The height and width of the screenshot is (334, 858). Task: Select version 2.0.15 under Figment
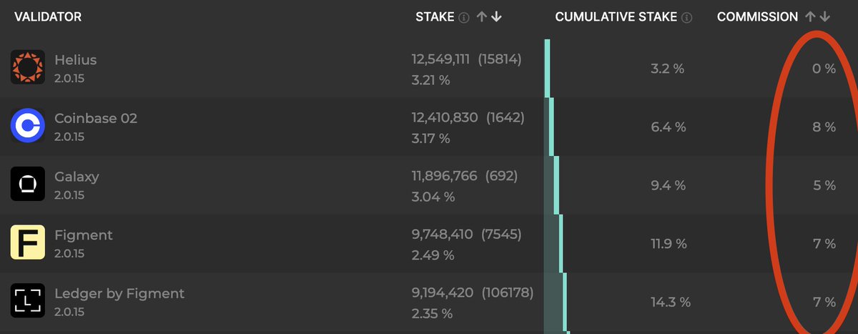click(69, 253)
